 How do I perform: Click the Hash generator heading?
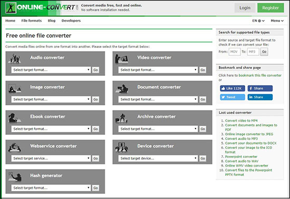coord(46,175)
